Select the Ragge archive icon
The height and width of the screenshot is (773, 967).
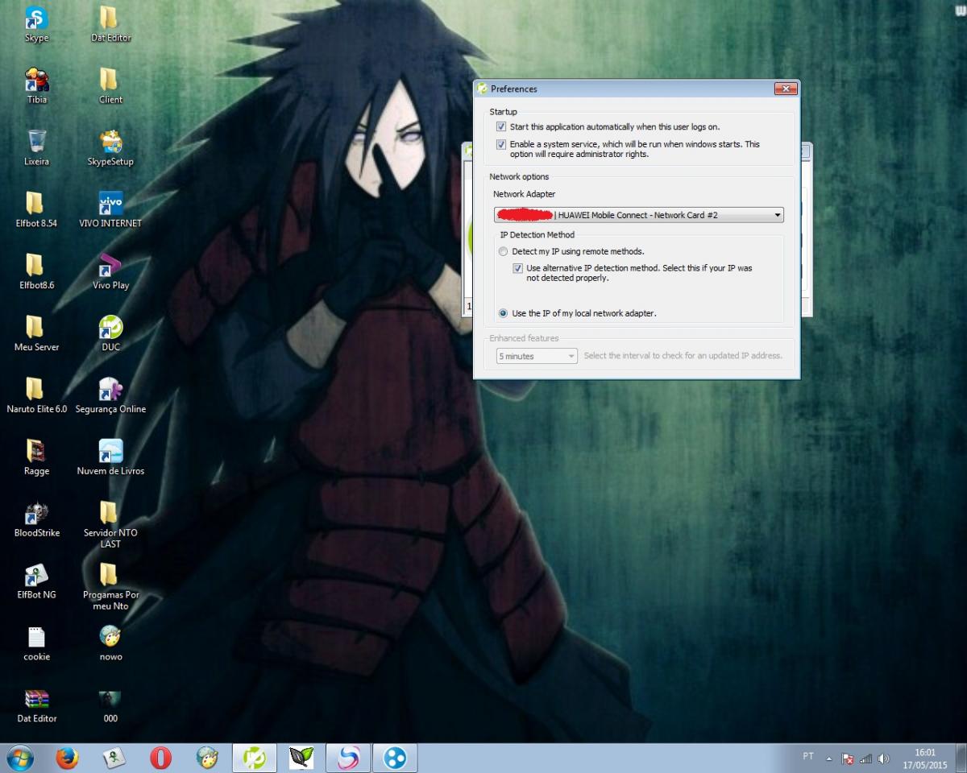coord(36,458)
